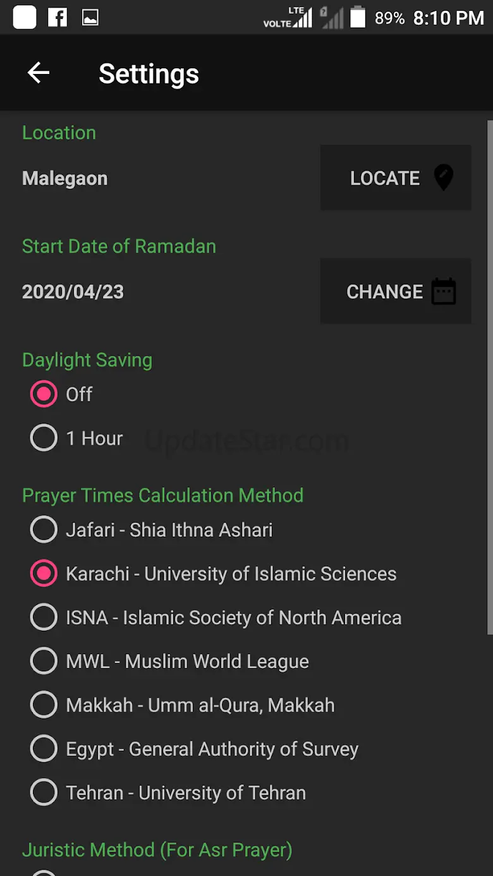Enable 1 Hour daylight saving
The height and width of the screenshot is (876, 493).
(x=44, y=438)
